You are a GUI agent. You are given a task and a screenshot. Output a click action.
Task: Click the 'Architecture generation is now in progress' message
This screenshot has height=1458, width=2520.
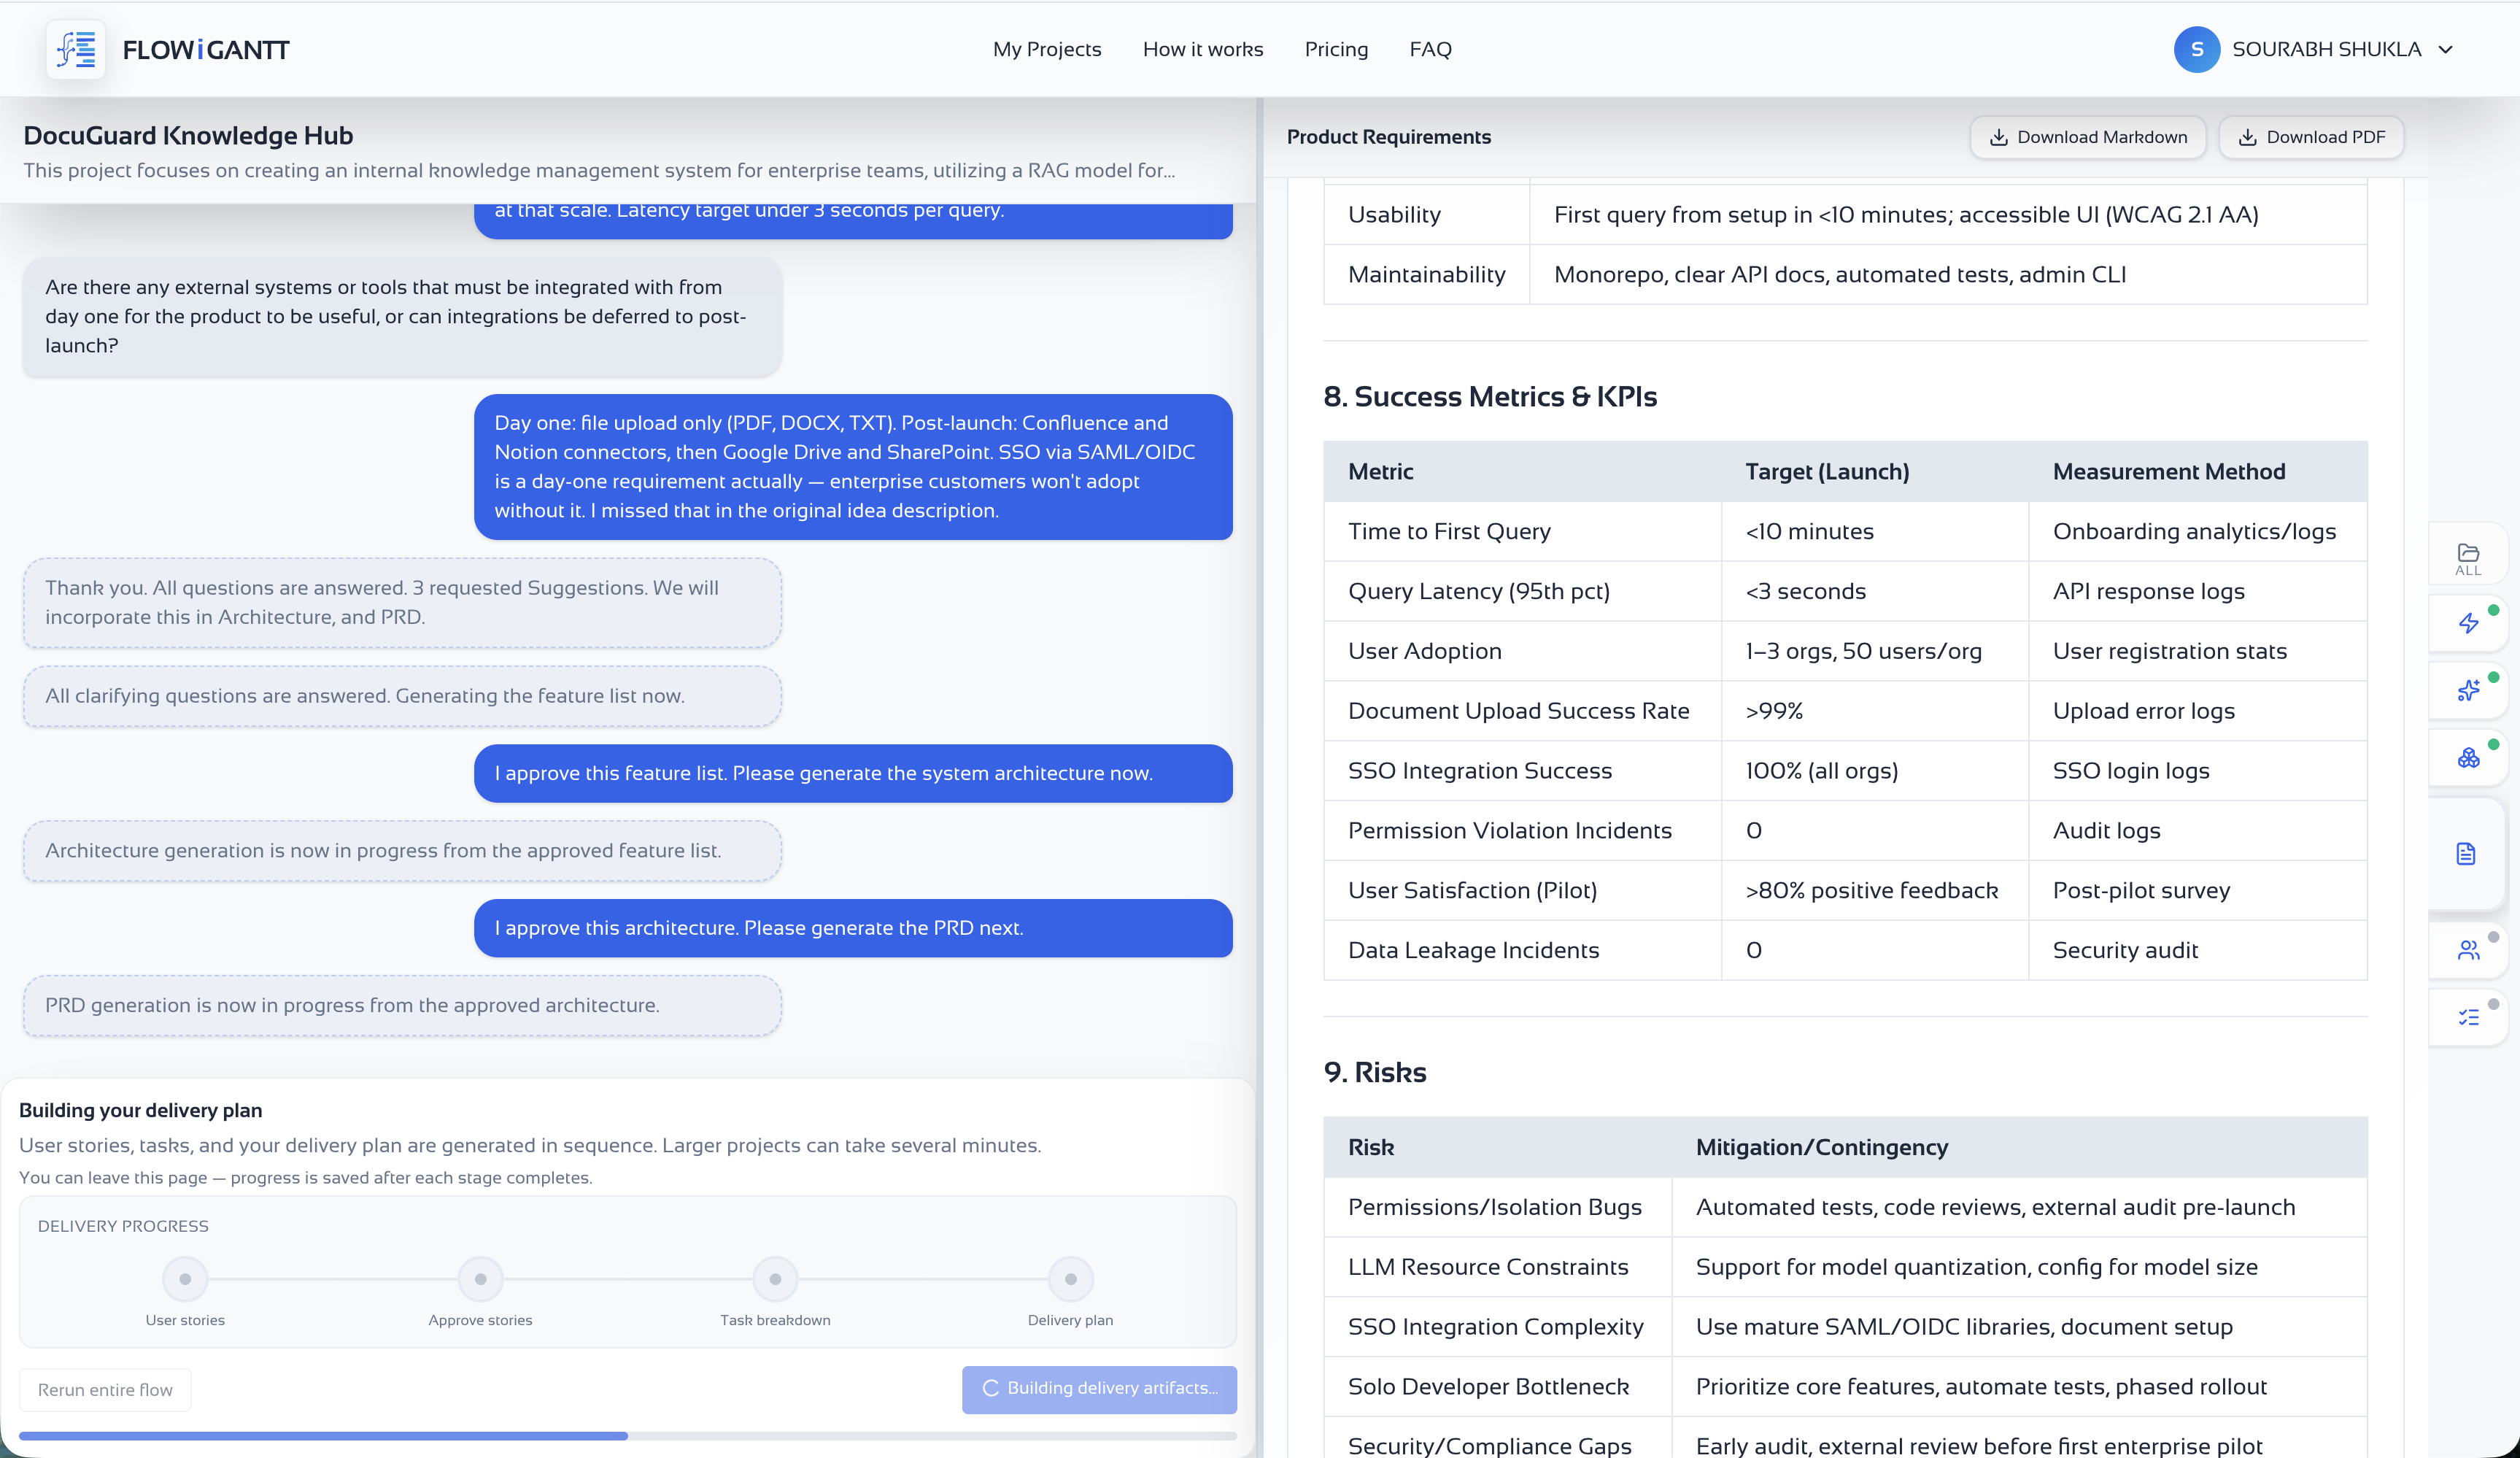click(x=402, y=851)
